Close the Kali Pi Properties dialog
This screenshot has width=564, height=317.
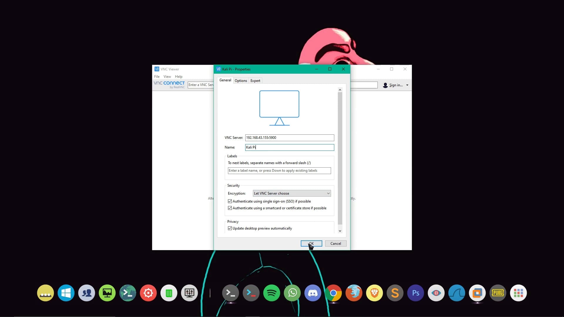pos(343,69)
